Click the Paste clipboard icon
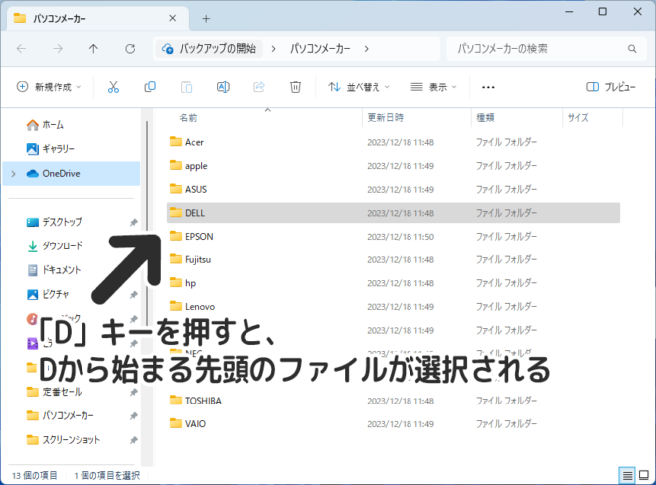Image resolution: width=656 pixels, height=485 pixels. (186, 87)
